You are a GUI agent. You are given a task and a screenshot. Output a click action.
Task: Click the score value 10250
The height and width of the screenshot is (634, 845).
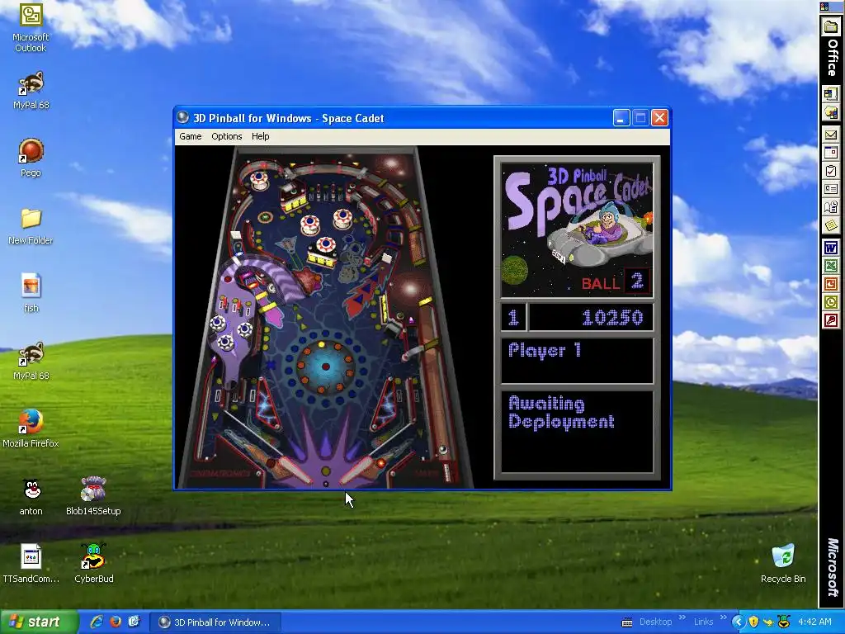click(x=613, y=318)
